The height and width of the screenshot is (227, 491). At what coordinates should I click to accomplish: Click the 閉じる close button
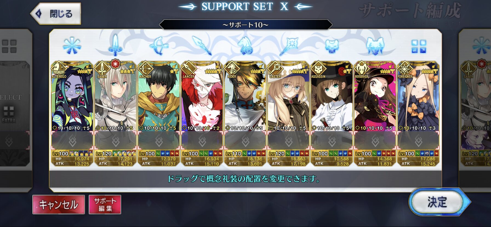point(56,13)
